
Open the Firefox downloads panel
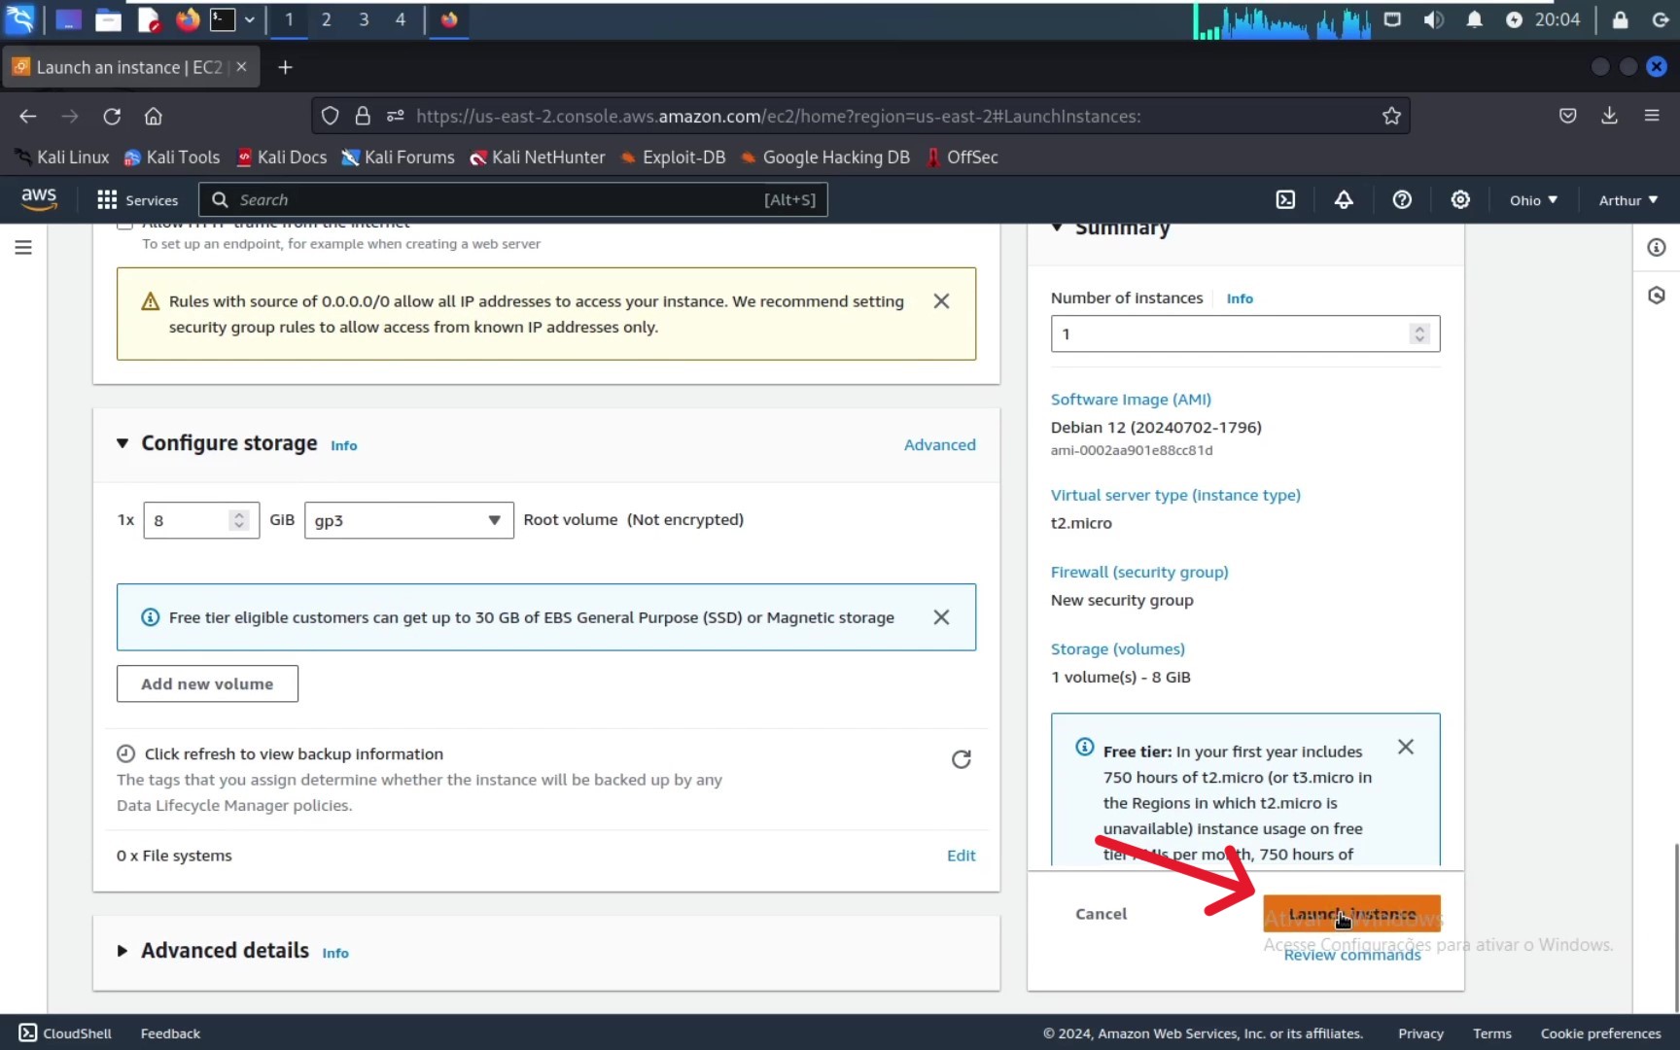(x=1609, y=116)
